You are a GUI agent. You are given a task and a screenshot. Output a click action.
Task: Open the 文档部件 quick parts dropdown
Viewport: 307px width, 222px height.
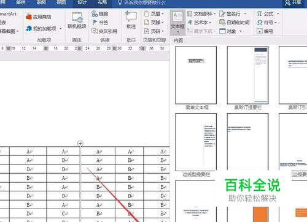pyautogui.click(x=215, y=14)
